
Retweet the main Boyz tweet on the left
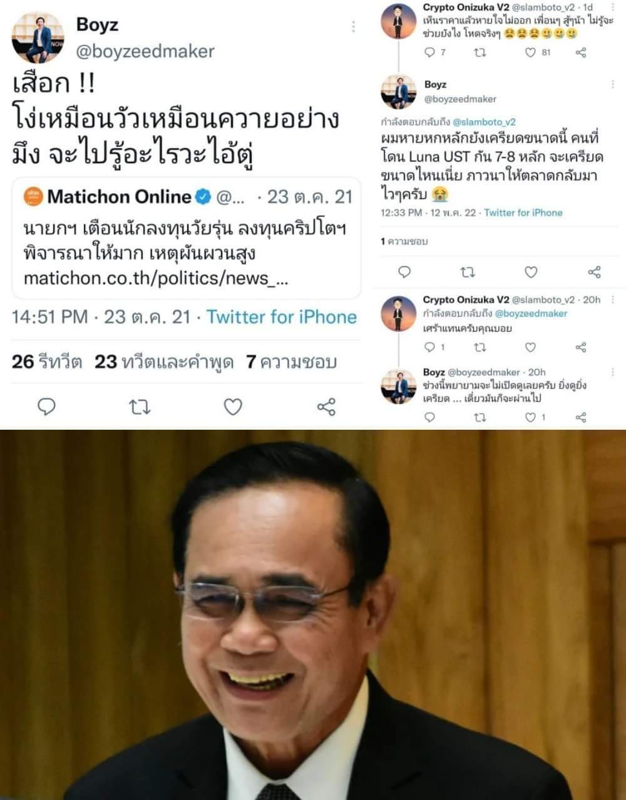(x=139, y=408)
